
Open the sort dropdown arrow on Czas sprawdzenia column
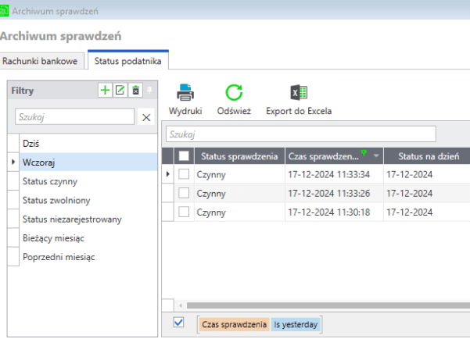[x=375, y=156]
